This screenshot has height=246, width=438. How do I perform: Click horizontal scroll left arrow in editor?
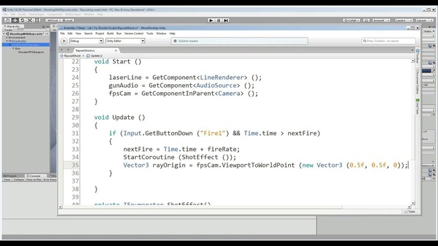[60, 207]
